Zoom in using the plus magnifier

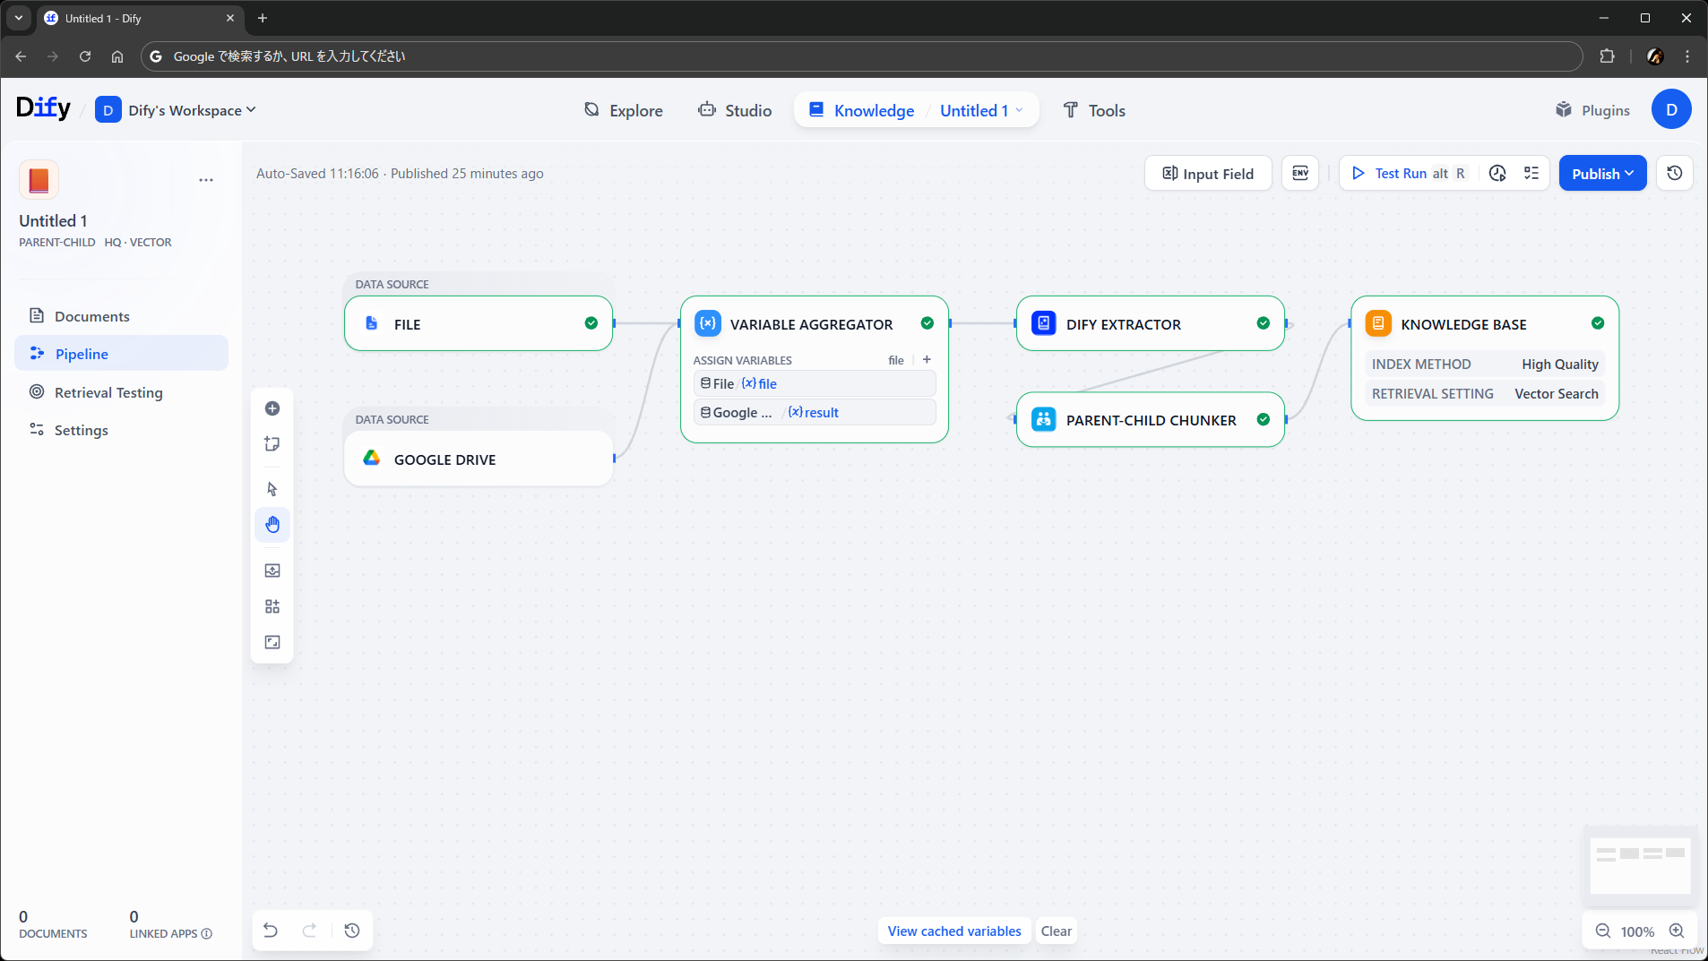click(1677, 931)
